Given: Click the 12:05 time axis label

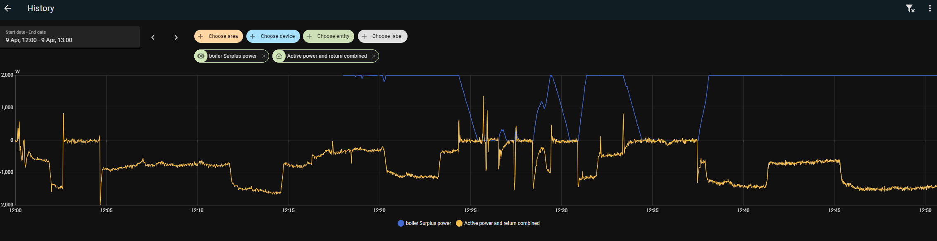Looking at the screenshot, I should click(106, 211).
